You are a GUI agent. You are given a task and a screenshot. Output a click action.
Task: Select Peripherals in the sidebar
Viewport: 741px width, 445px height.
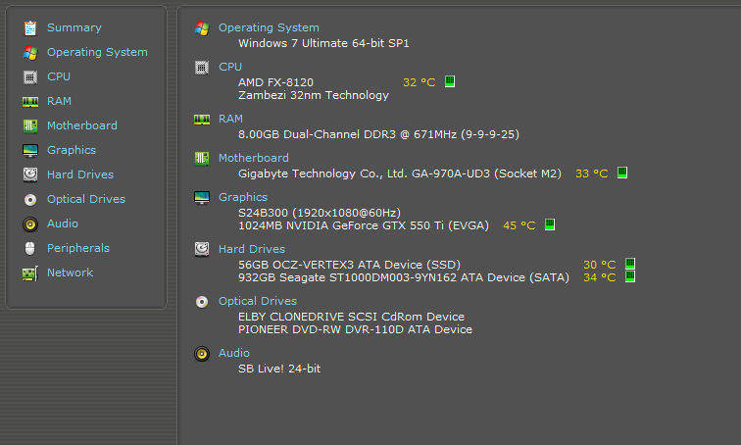78,248
